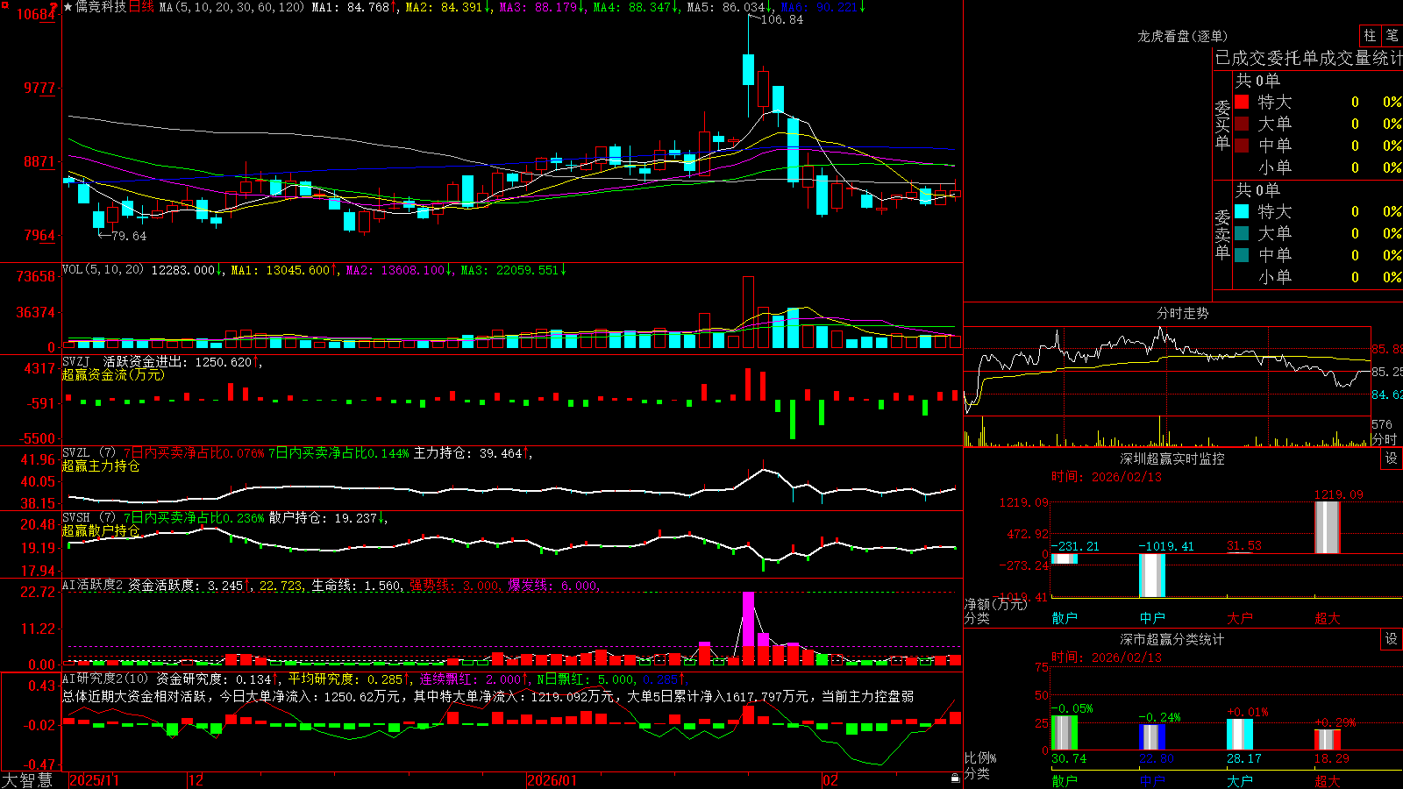Screen dimensions: 1403x789
Task: Click the 79.64 low price label on the K-line chart
Action: (x=129, y=236)
